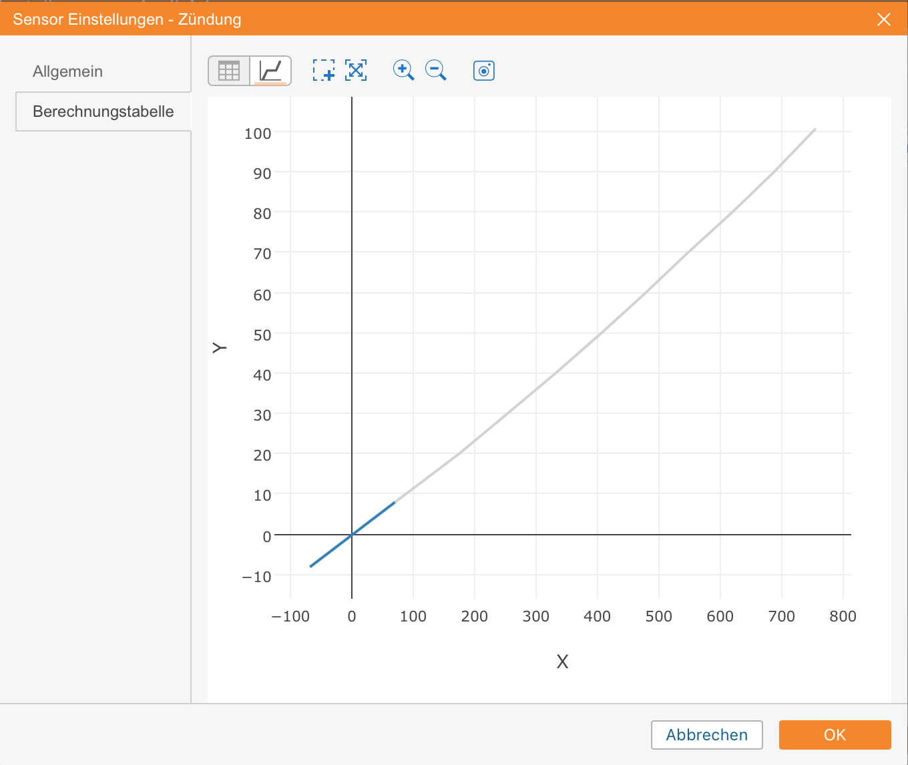Switch to the table view

(229, 71)
